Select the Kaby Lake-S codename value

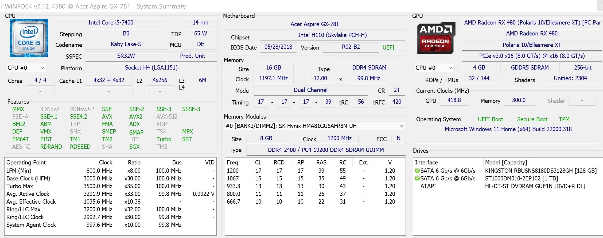(126, 44)
